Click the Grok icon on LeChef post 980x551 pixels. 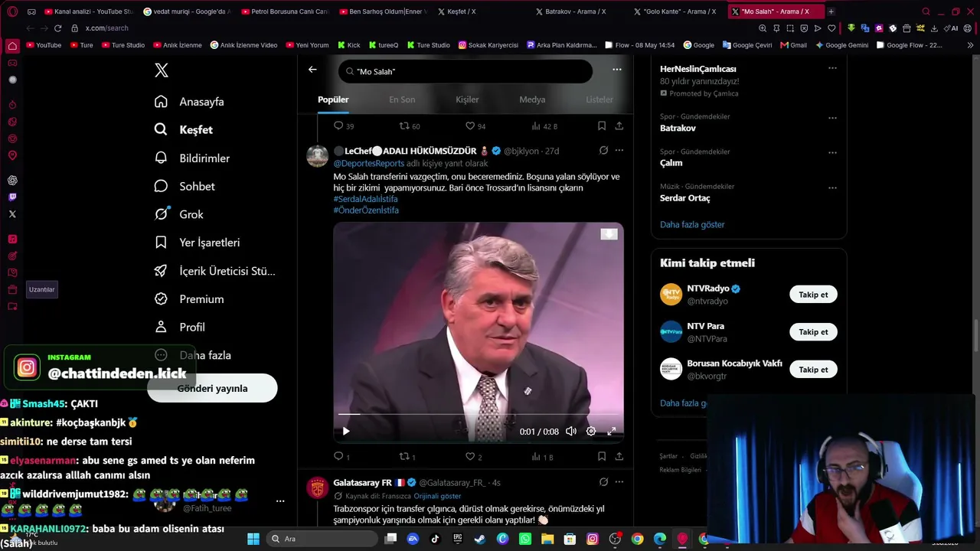(x=603, y=151)
